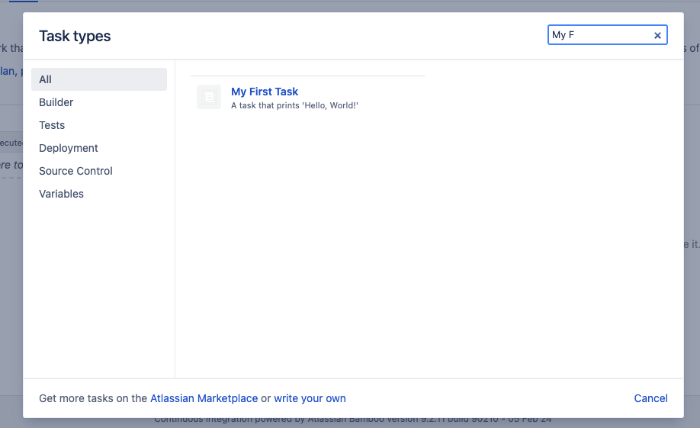Open the Deployment task category
This screenshot has height=428, width=700.
coord(69,148)
